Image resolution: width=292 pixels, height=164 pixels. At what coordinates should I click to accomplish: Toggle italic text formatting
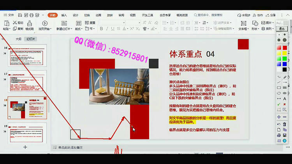pyautogui.click(x=107, y=29)
